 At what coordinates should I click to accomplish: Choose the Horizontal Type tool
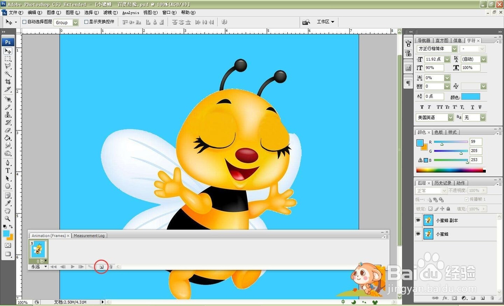8,171
